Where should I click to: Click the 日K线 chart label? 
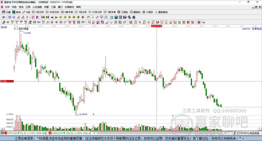coord(4,27)
